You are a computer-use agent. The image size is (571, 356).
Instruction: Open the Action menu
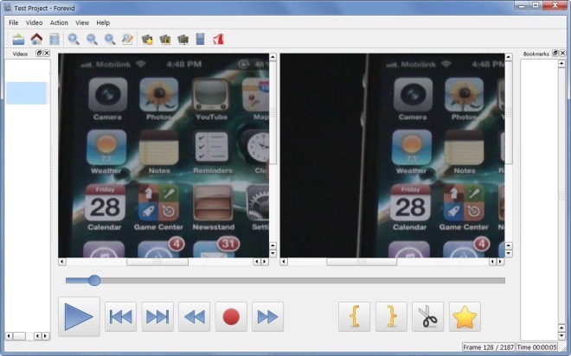click(59, 22)
